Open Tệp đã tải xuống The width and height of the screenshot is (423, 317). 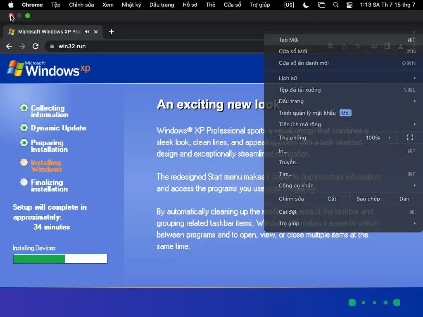click(x=343, y=90)
